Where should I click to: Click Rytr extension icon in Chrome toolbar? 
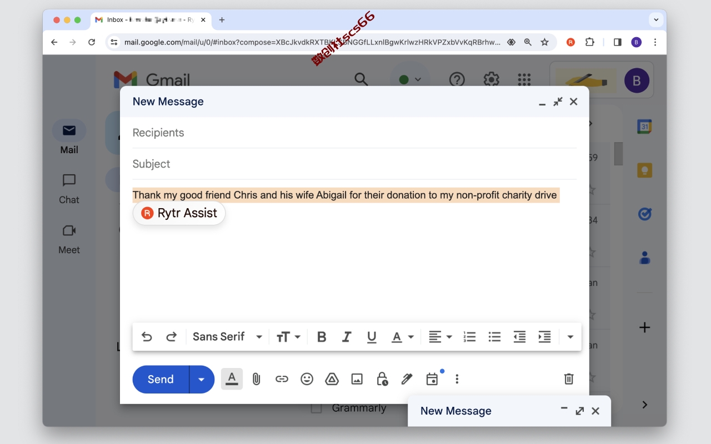click(570, 42)
